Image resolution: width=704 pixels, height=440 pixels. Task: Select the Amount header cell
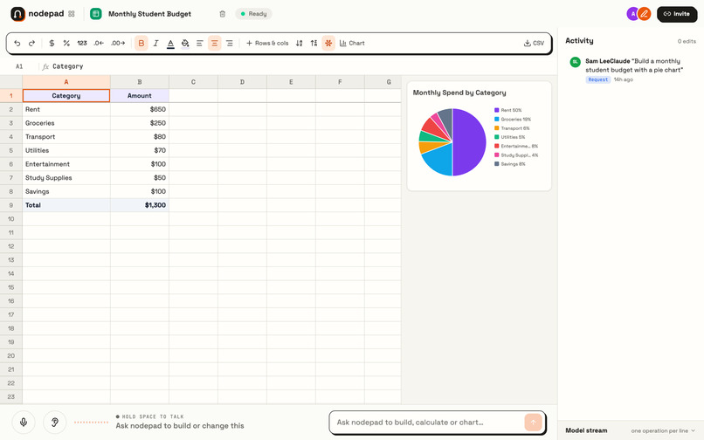point(140,96)
